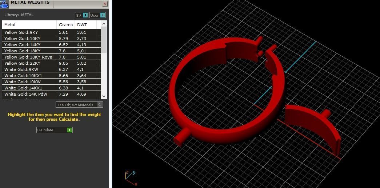Viewport: 380px width, 188px height.
Task: Click the XYZ axis indicator in viewport
Action: tap(131, 178)
